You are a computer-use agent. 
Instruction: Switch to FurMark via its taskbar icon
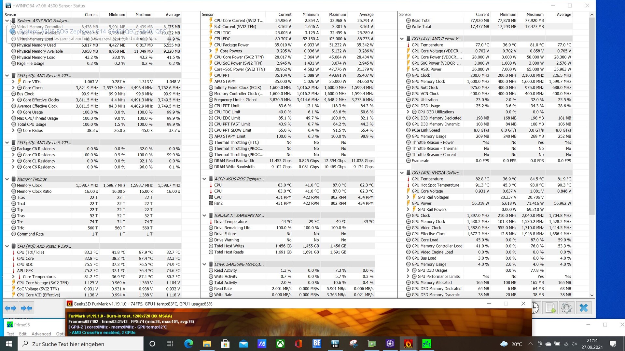click(408, 344)
